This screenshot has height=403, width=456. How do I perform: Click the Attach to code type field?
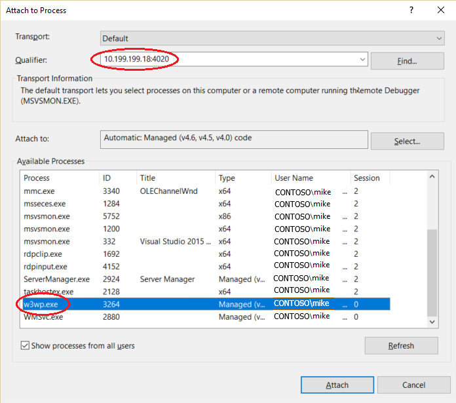234,140
